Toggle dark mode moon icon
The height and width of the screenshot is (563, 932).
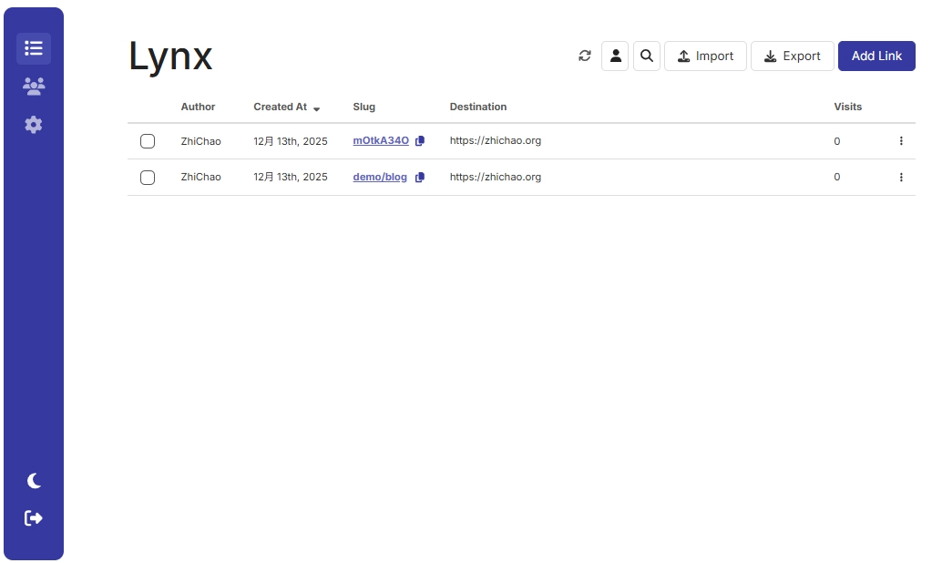click(x=34, y=480)
